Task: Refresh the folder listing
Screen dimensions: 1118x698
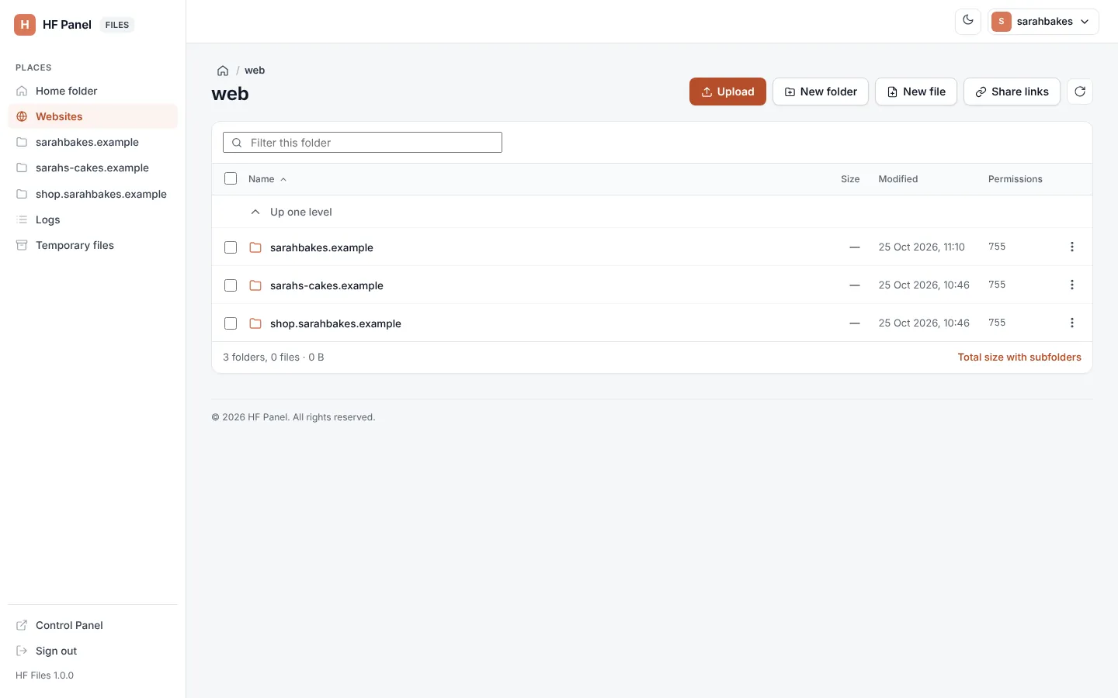Action: click(x=1080, y=92)
